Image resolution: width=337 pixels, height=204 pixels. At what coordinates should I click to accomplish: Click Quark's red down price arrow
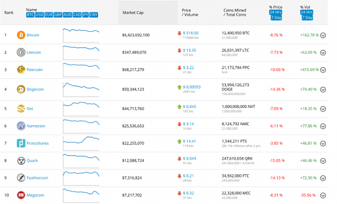click(179, 159)
